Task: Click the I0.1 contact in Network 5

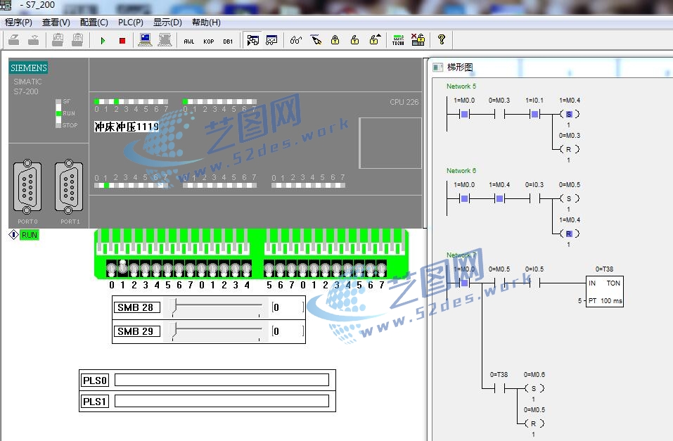Action: coord(534,114)
